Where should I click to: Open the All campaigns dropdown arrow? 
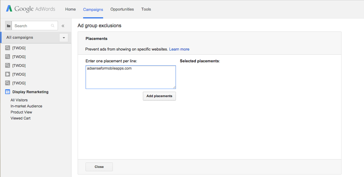click(x=64, y=38)
